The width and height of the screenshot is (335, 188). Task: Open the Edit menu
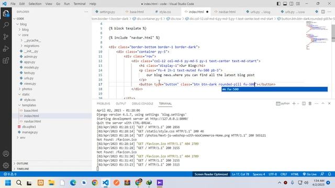pyautogui.click(x=22, y=4)
